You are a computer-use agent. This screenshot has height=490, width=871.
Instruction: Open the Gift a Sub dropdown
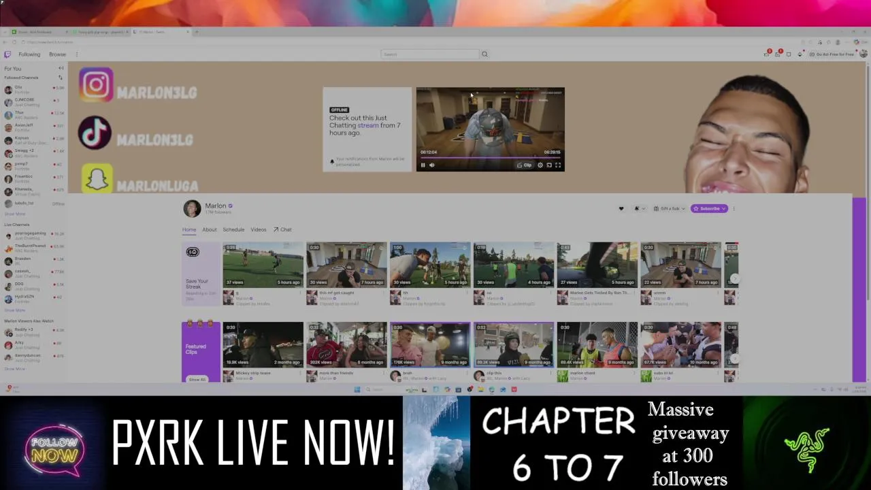pyautogui.click(x=670, y=208)
